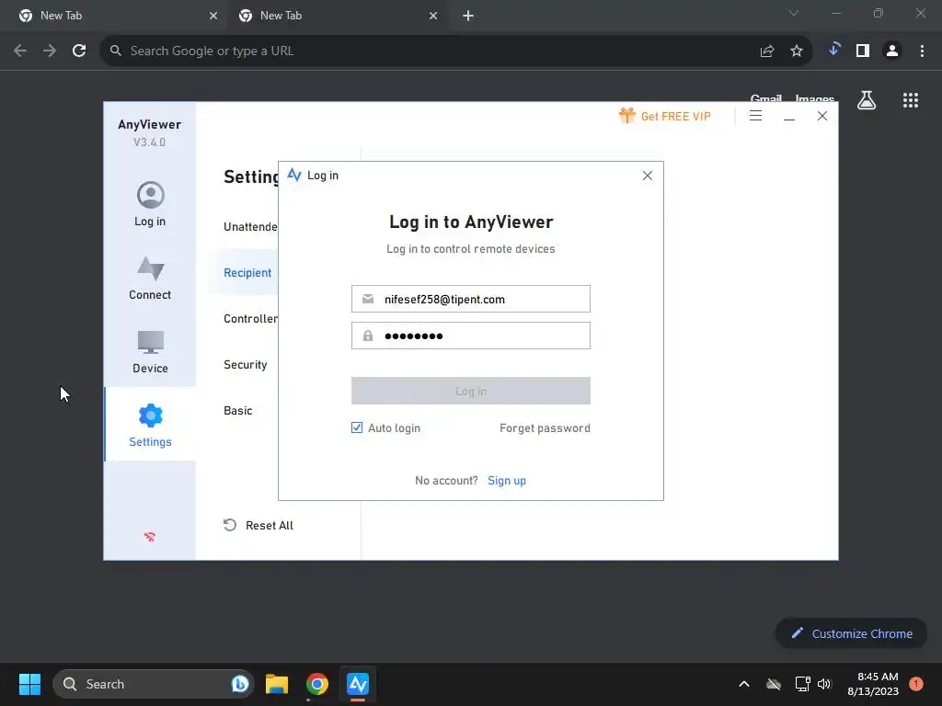
Task: Open the clock showing 8:45 AM
Action: 873,684
